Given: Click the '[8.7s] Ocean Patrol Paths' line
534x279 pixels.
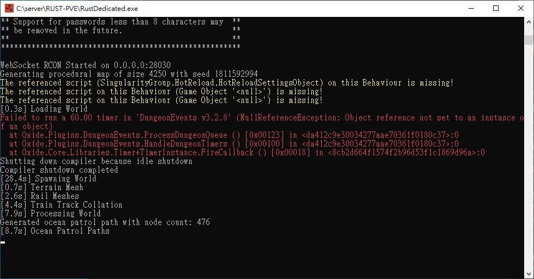Looking at the screenshot, I should [x=55, y=231].
